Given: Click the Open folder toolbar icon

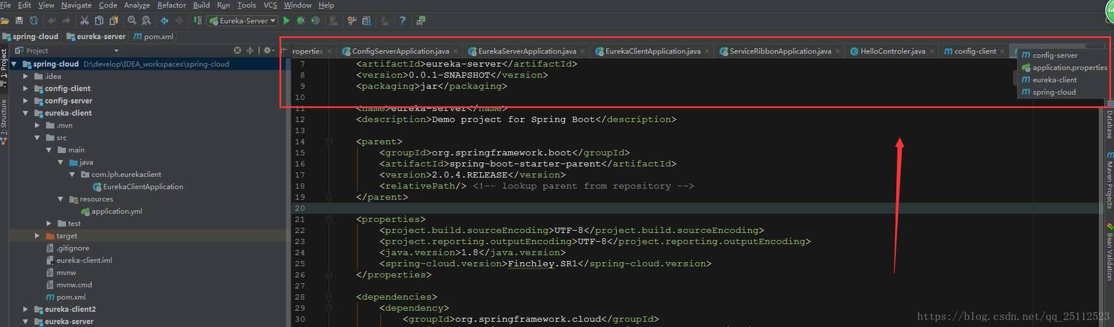Looking at the screenshot, I should pos(5,20).
